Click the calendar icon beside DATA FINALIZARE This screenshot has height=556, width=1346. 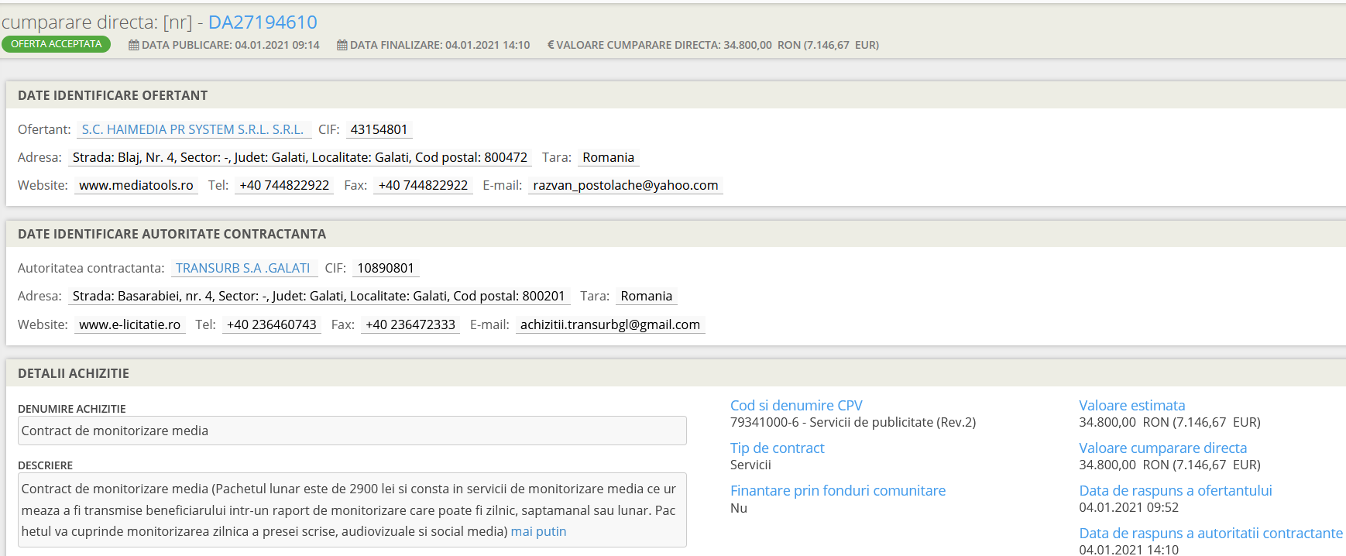coord(342,45)
